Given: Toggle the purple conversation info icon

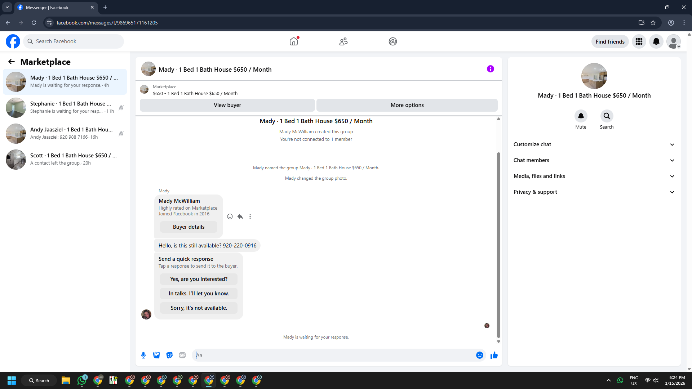Looking at the screenshot, I should coord(490,69).
